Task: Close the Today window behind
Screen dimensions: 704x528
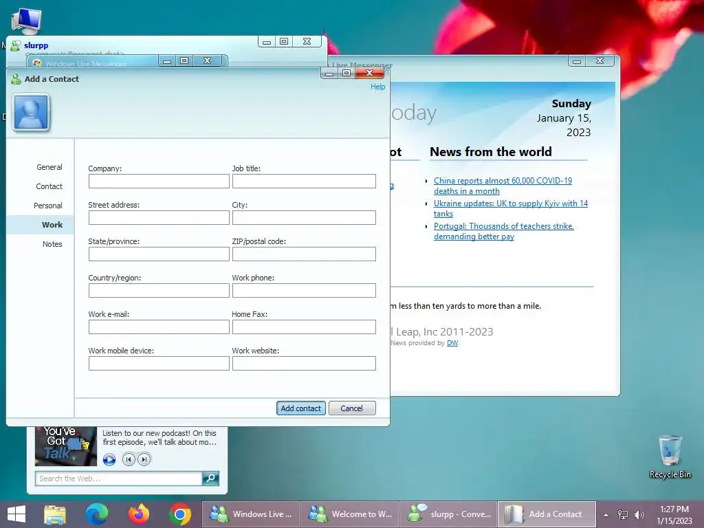Action: coord(599,60)
